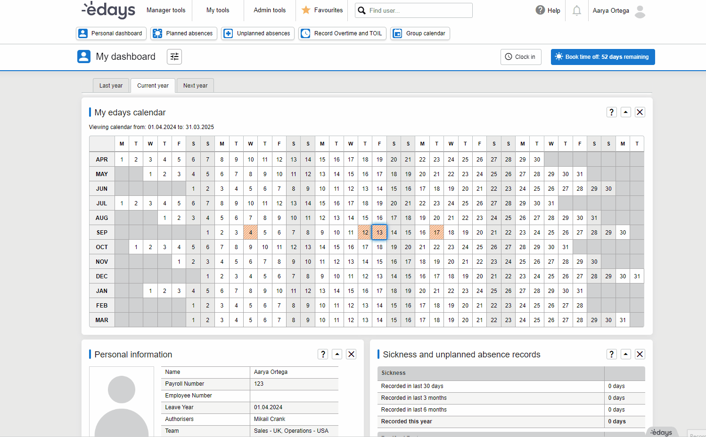Image resolution: width=706 pixels, height=437 pixels.
Task: Open Planned absences shortcut
Action: point(184,33)
